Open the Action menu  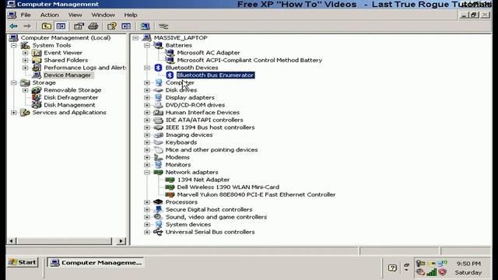[49, 15]
